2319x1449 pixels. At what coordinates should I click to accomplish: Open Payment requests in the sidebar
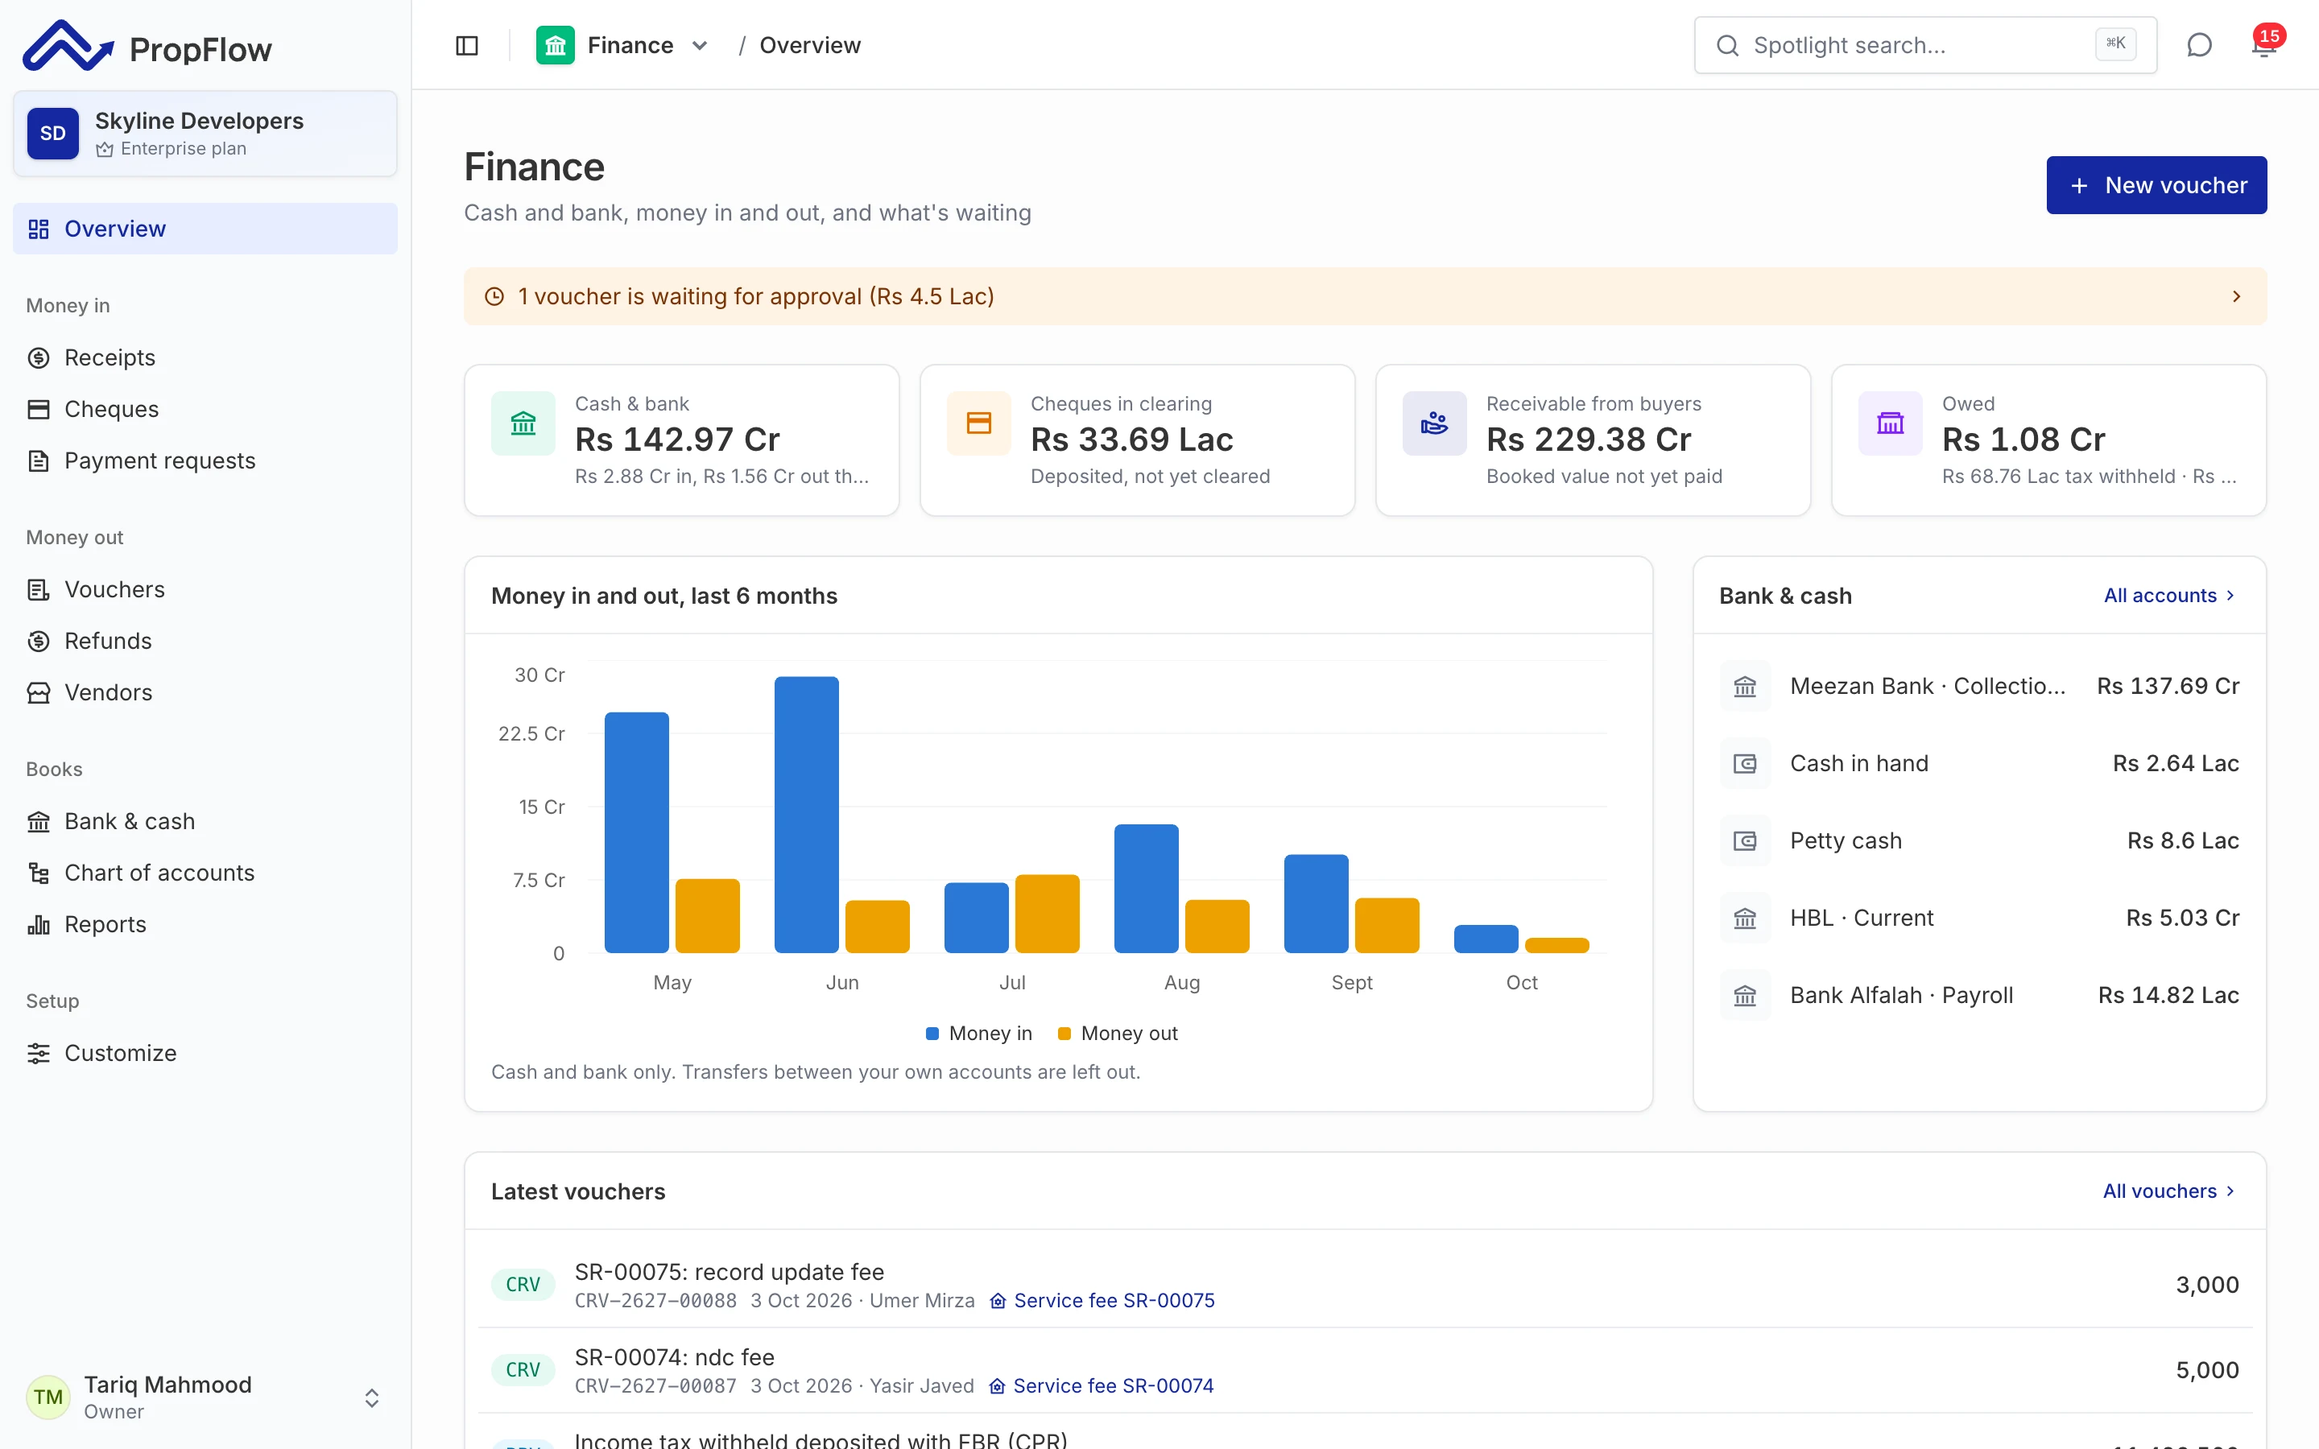tap(205, 461)
